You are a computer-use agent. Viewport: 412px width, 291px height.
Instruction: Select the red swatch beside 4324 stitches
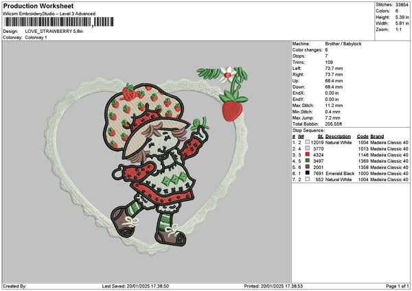pyautogui.click(x=307, y=154)
